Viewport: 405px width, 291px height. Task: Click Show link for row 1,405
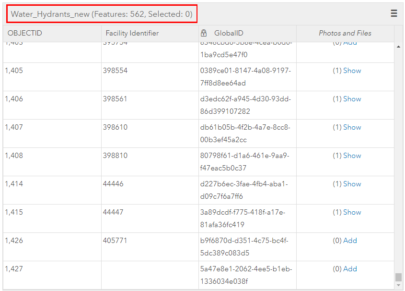pyautogui.click(x=352, y=71)
